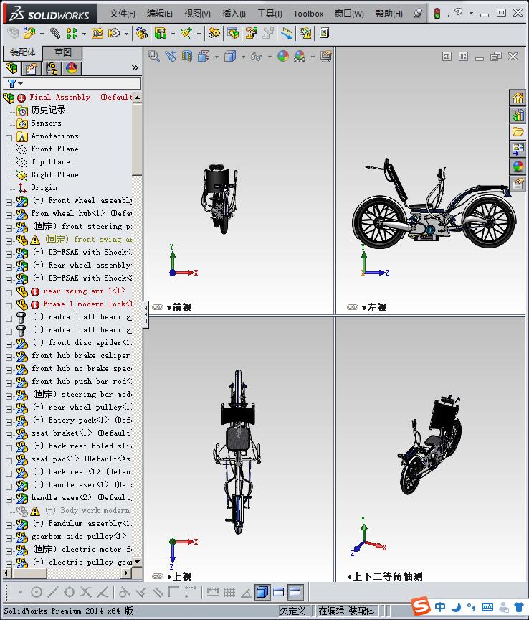Image resolution: width=529 pixels, height=620 pixels.
Task: Toggle the grid display button
Action: click(x=229, y=592)
